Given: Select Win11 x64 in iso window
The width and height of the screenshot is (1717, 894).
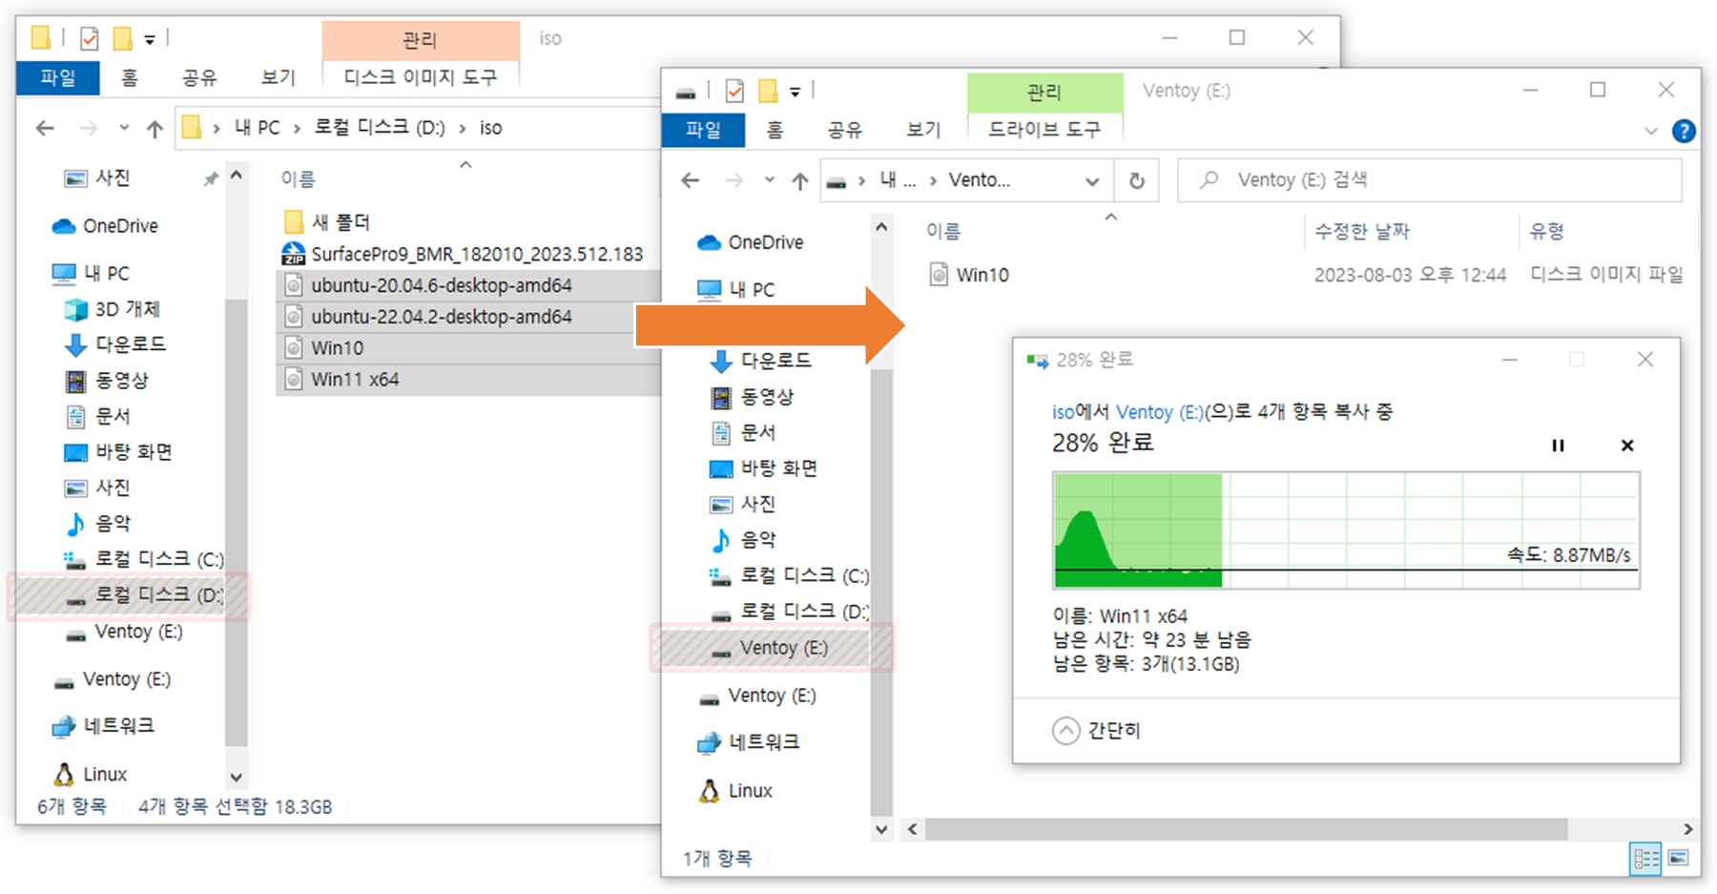Looking at the screenshot, I should point(468,380).
